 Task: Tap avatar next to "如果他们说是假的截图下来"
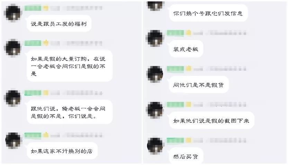pos(155,110)
